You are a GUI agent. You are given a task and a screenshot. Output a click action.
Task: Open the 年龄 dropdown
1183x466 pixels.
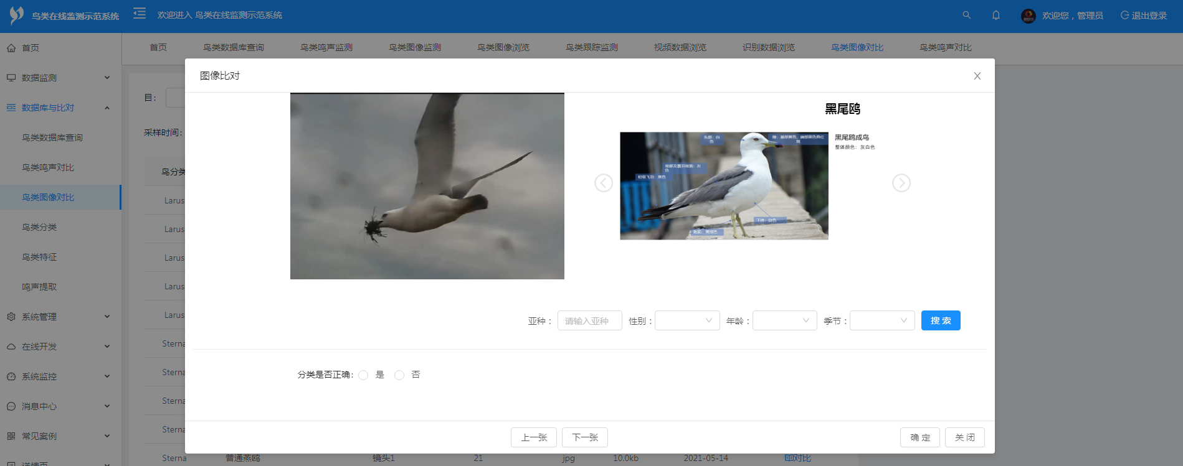point(784,320)
